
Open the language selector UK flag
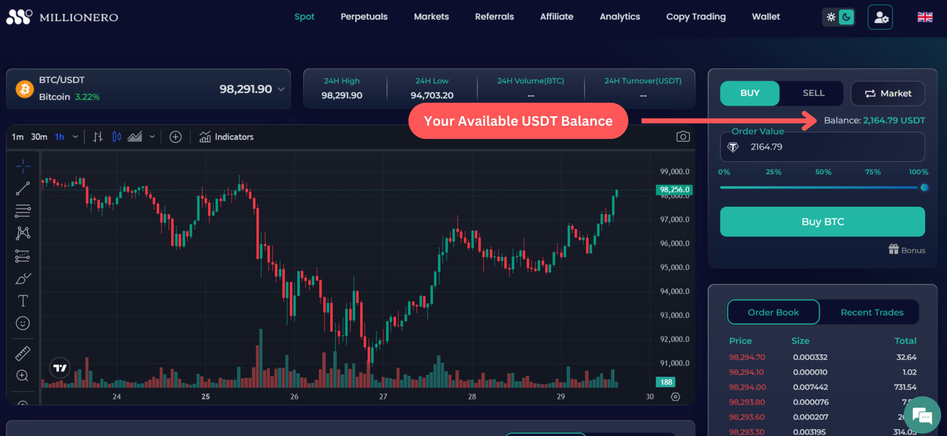point(925,17)
